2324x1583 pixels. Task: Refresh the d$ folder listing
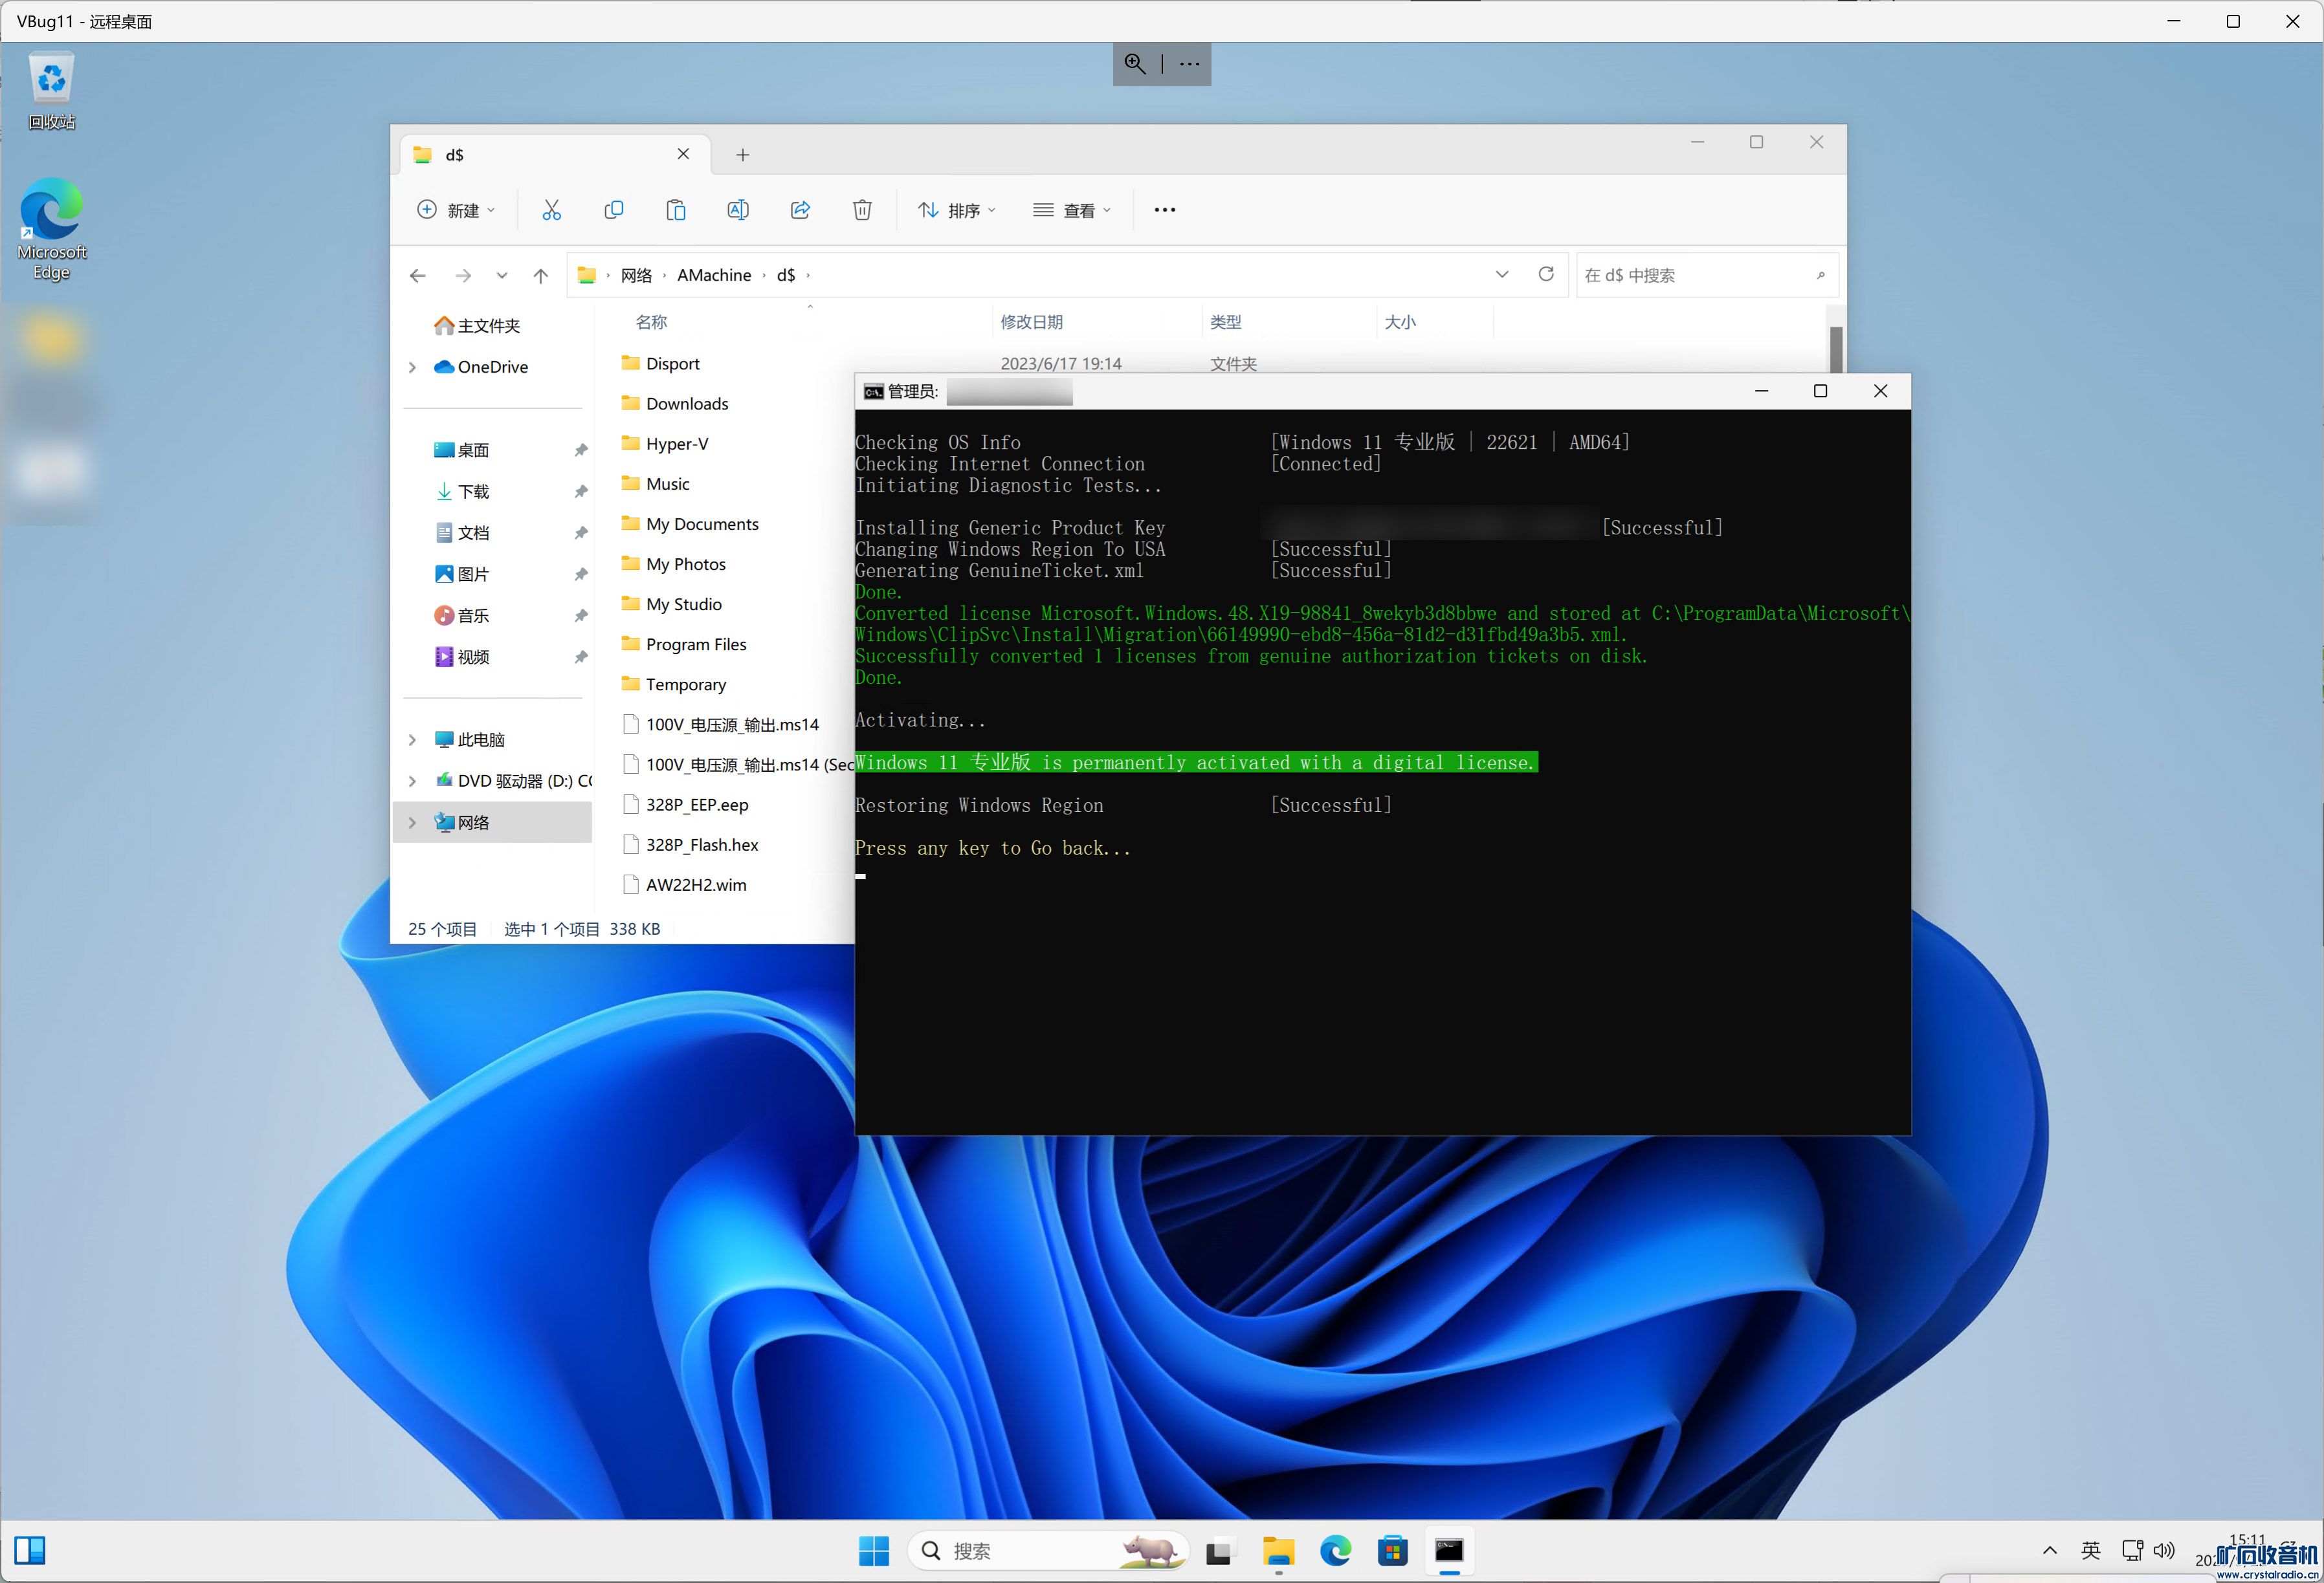click(x=1545, y=275)
